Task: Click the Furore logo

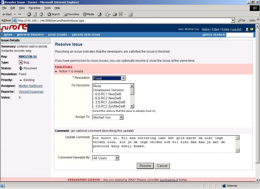Action: 14,28
